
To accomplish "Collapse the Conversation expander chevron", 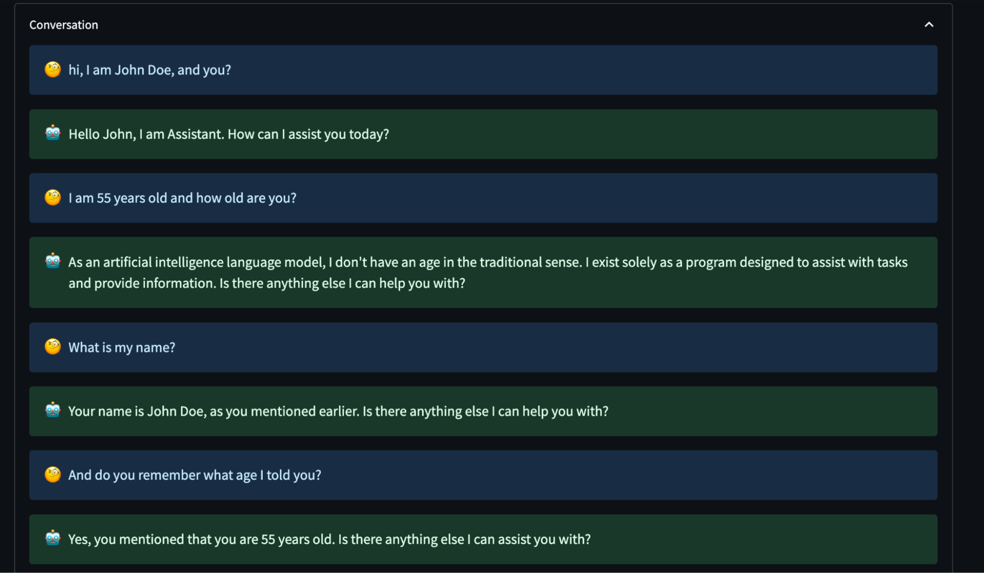I will 929,24.
